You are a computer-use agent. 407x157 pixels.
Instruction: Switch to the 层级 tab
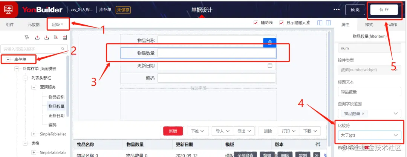[x=58, y=25]
